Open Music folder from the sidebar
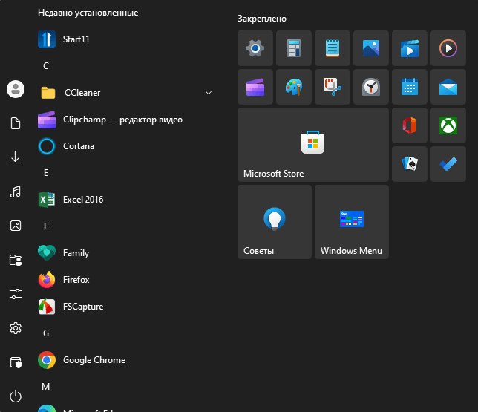The height and width of the screenshot is (412, 478). (16, 192)
